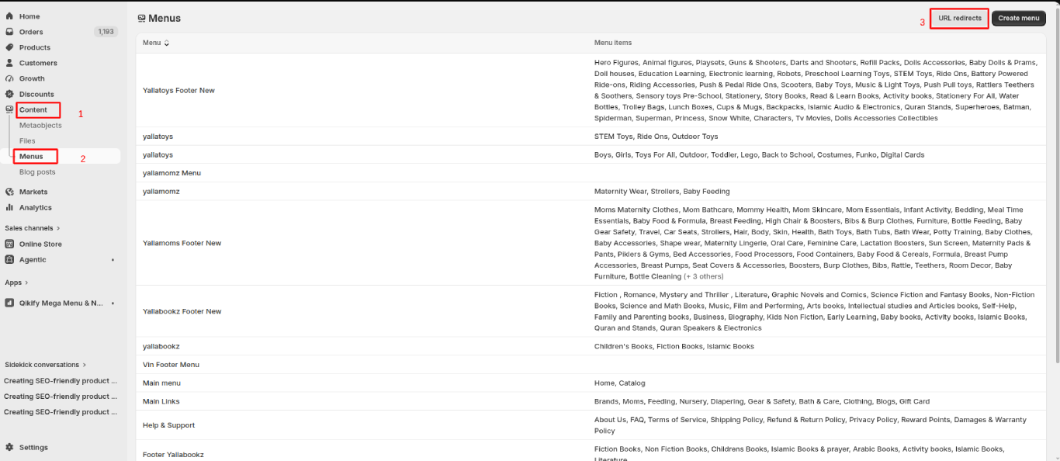
Task: Select Menus under Content
Action: (31, 156)
